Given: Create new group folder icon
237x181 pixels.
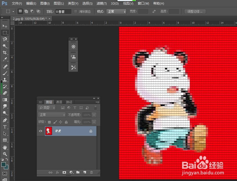Looking at the screenshot, I should (78, 172).
